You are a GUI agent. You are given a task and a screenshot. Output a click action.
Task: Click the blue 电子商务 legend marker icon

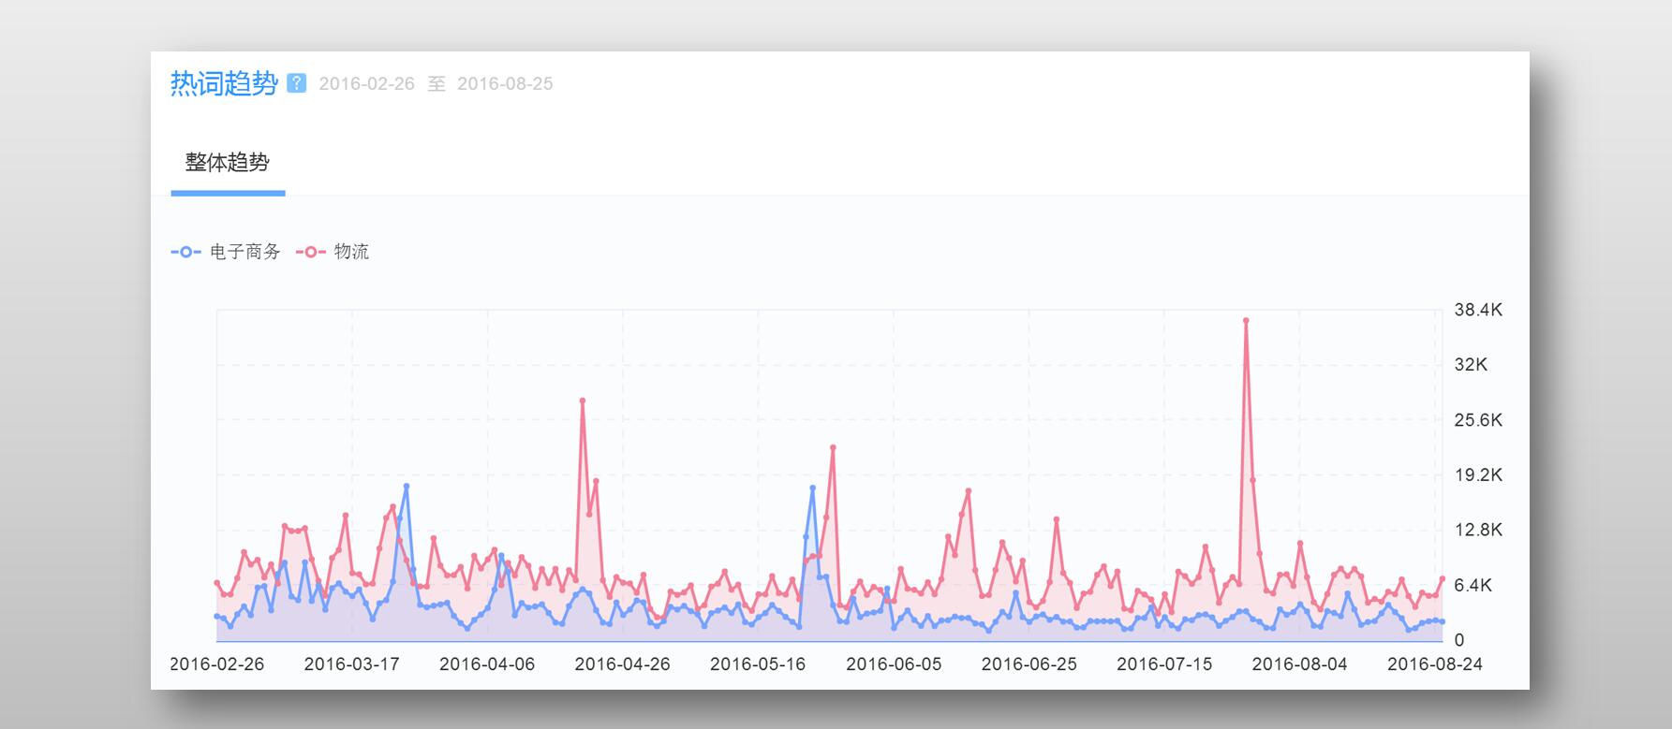click(185, 252)
